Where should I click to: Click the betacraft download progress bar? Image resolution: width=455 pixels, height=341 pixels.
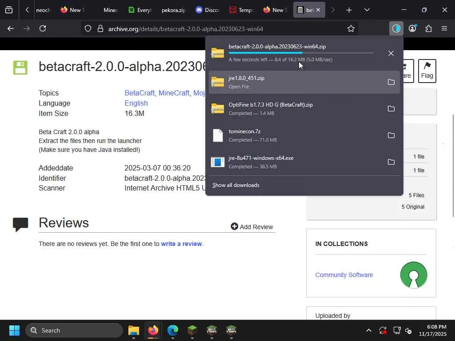tap(301, 53)
